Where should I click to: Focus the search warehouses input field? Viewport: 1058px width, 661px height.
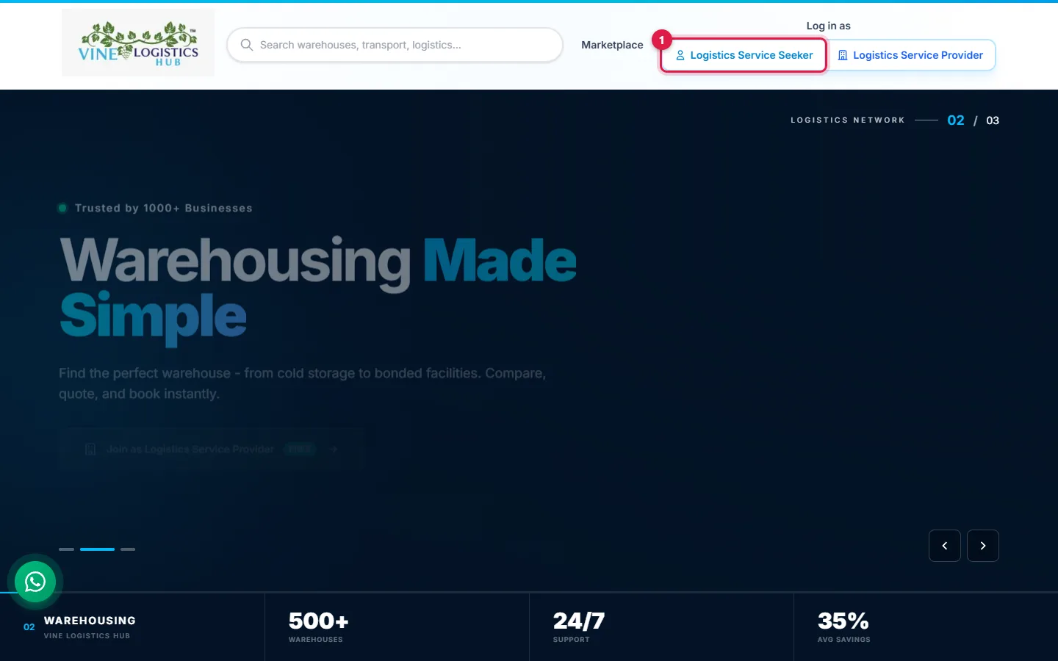pyautogui.click(x=395, y=45)
